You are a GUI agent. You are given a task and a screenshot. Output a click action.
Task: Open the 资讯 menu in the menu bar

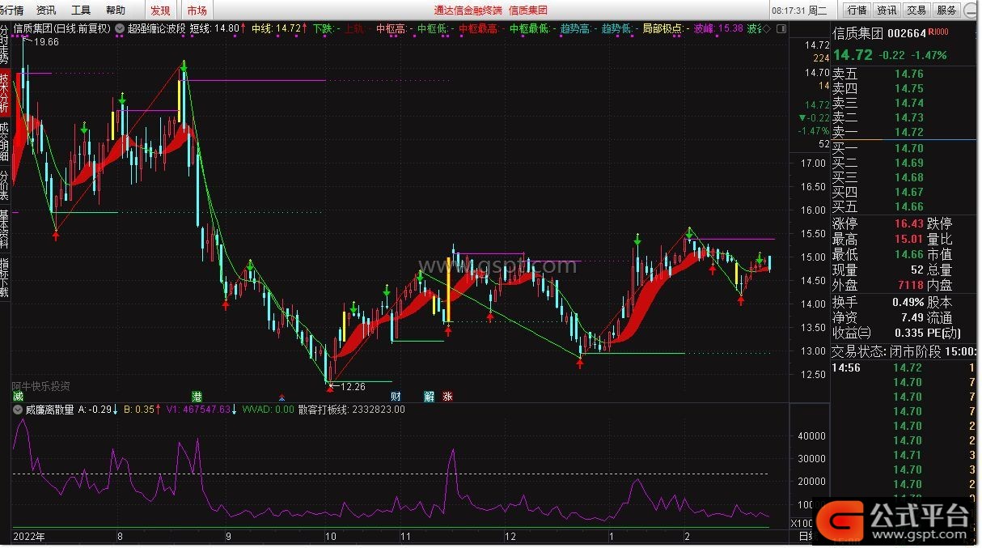click(x=46, y=11)
